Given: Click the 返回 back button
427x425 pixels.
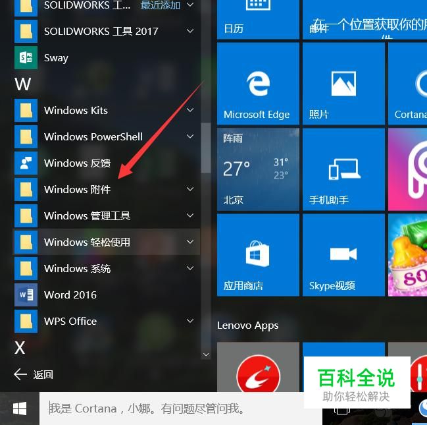Looking at the screenshot, I should point(34,374).
